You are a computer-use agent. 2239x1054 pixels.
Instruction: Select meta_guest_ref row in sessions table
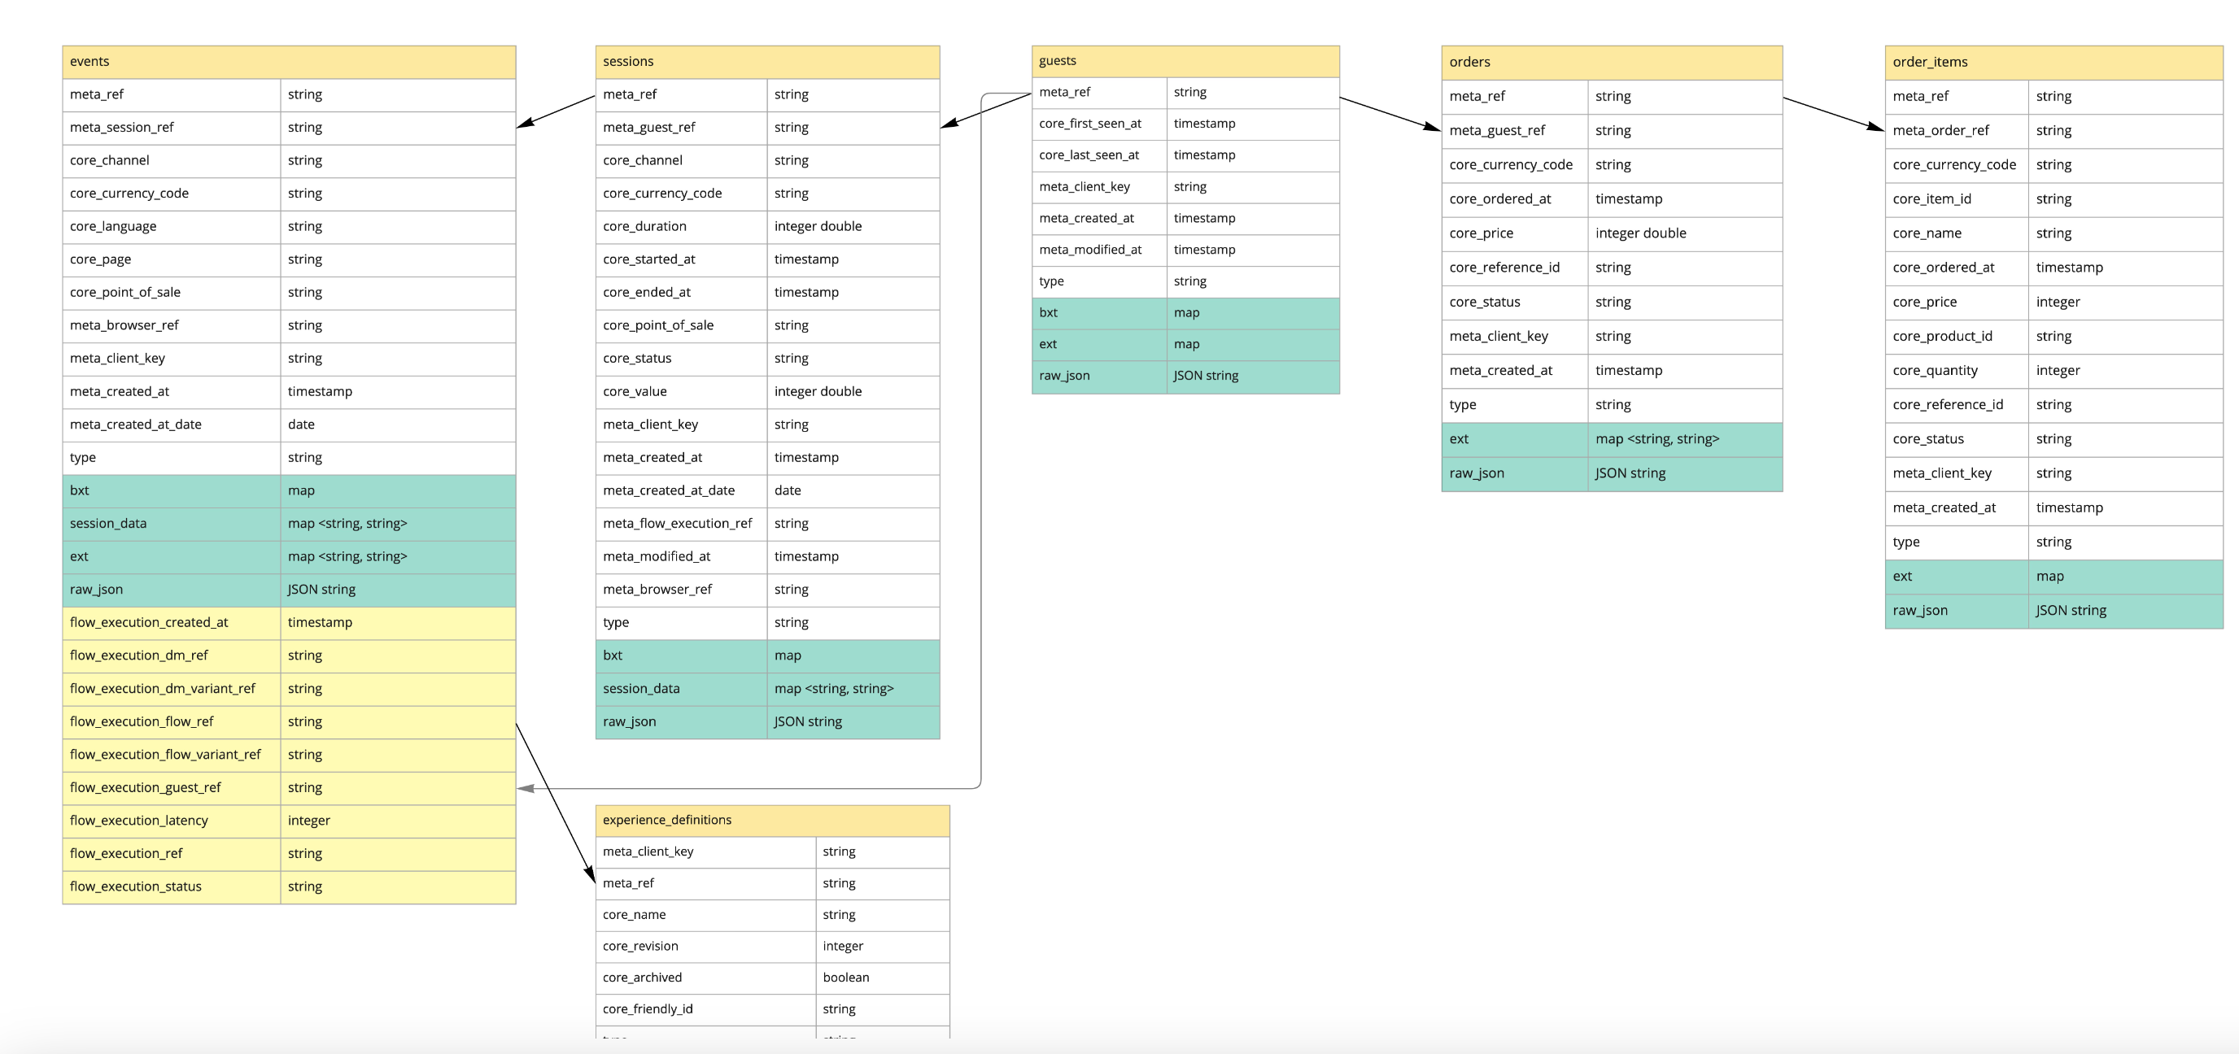(x=648, y=128)
